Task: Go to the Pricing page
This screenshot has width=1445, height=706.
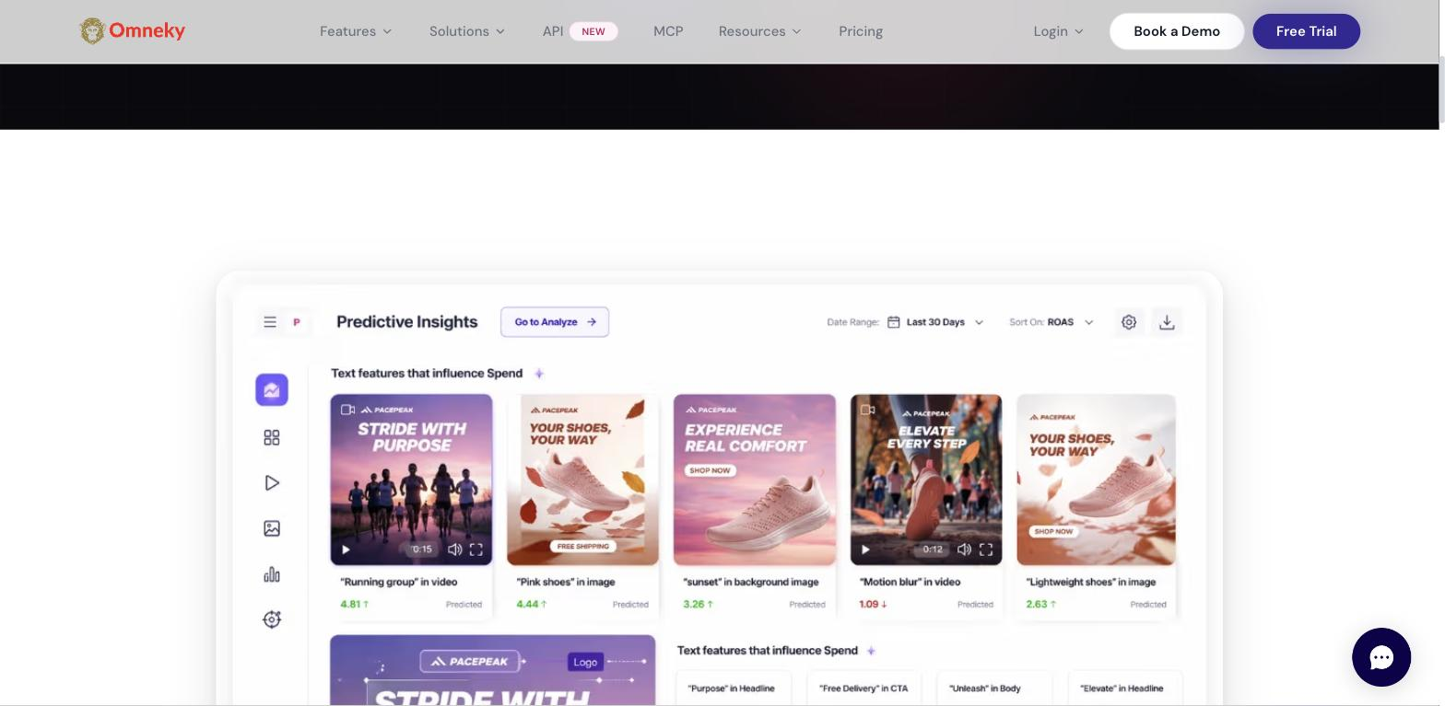Action: point(861,31)
